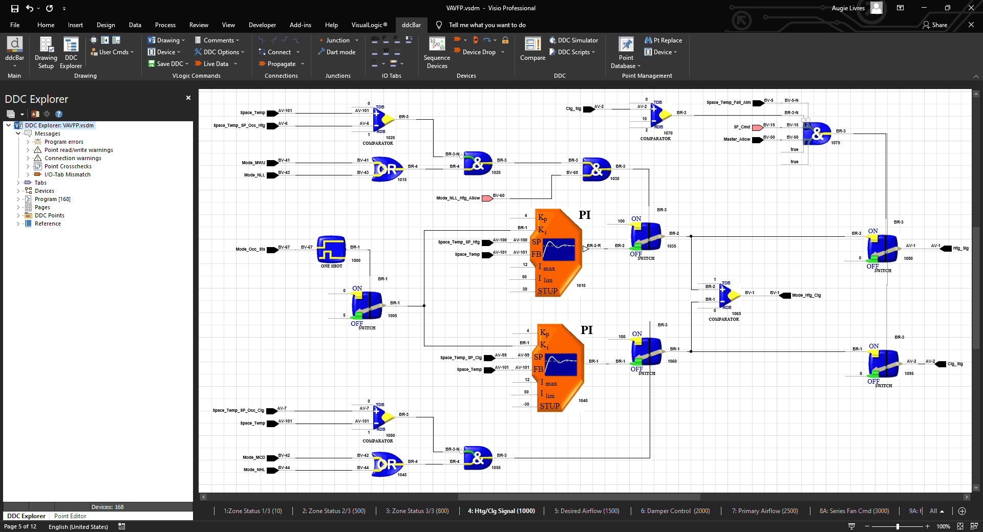The image size is (983, 532).
Task: Collapse the Messages tree node
Action: (18, 134)
